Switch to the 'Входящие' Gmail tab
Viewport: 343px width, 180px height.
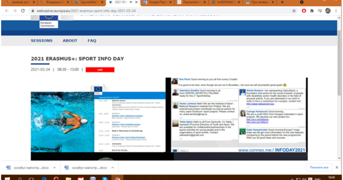pyautogui.click(x=55, y=2)
